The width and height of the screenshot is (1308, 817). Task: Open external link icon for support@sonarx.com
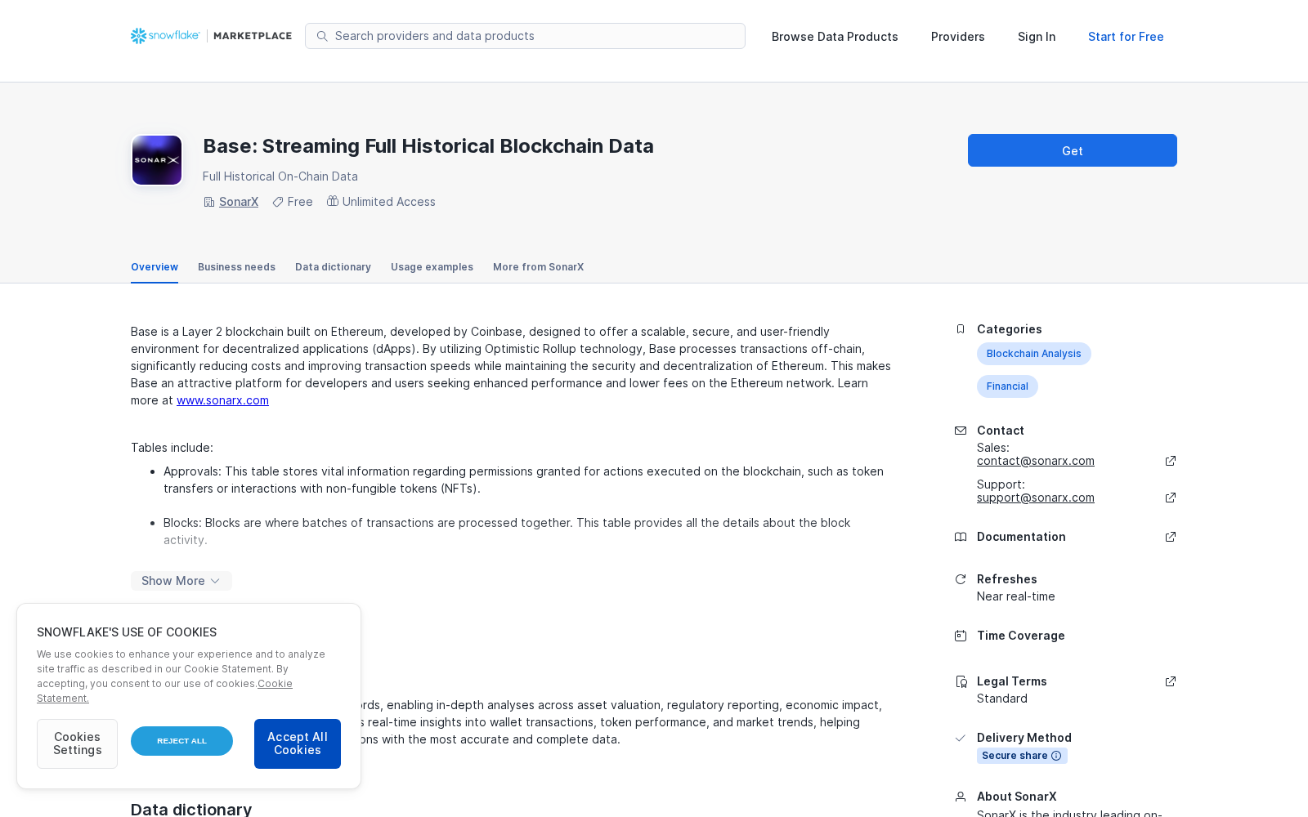(1171, 498)
